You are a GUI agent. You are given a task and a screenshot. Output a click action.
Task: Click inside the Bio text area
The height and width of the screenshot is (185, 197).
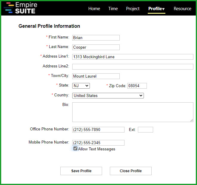(133, 112)
